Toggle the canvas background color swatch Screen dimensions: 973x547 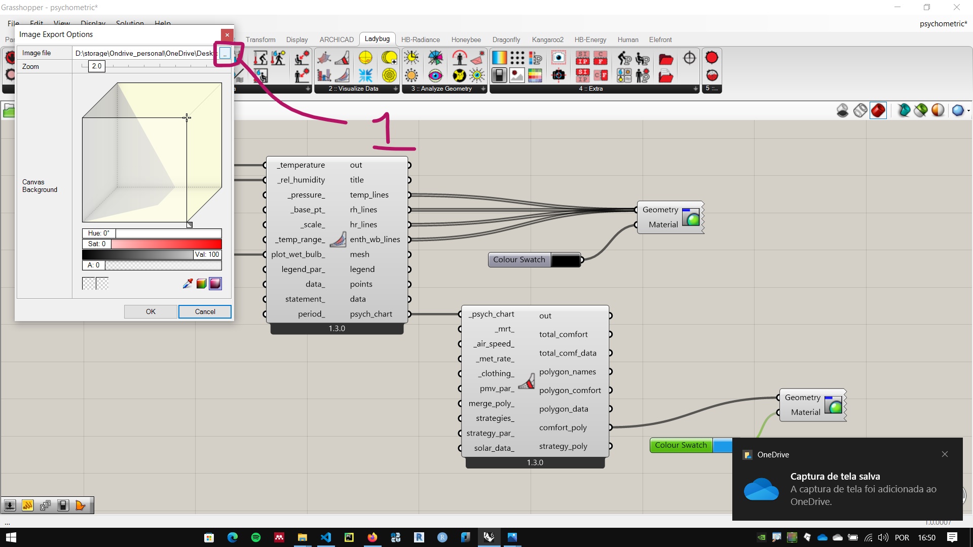point(88,284)
